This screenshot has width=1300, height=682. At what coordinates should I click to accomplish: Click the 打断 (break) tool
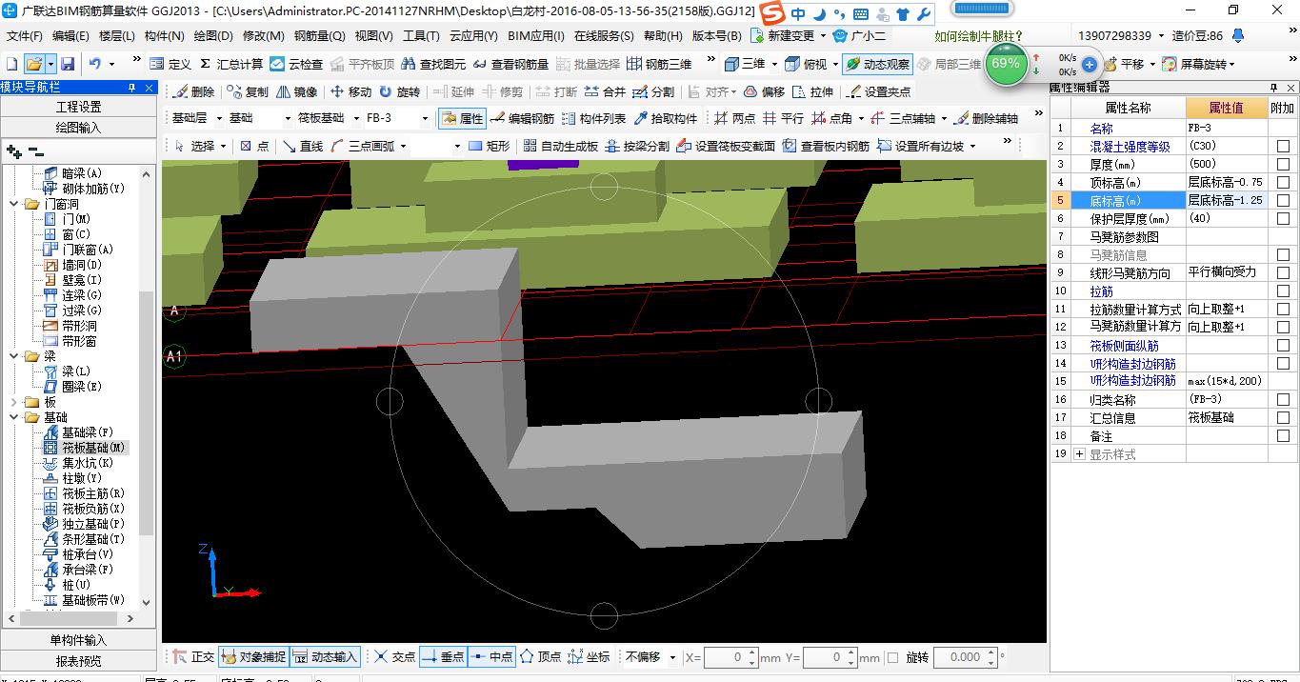coord(555,92)
